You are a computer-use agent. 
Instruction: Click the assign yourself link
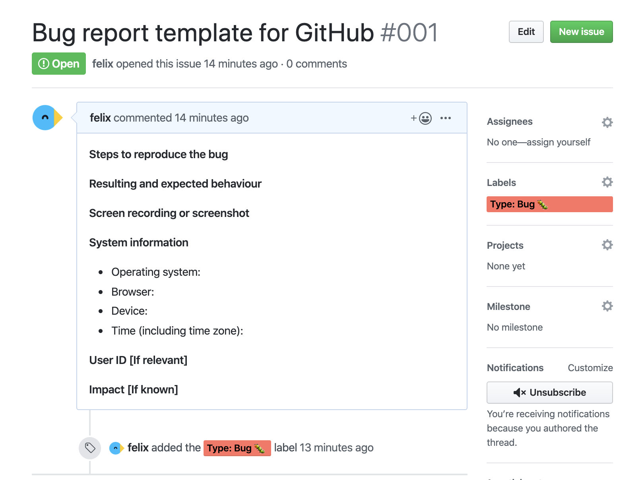click(x=559, y=142)
